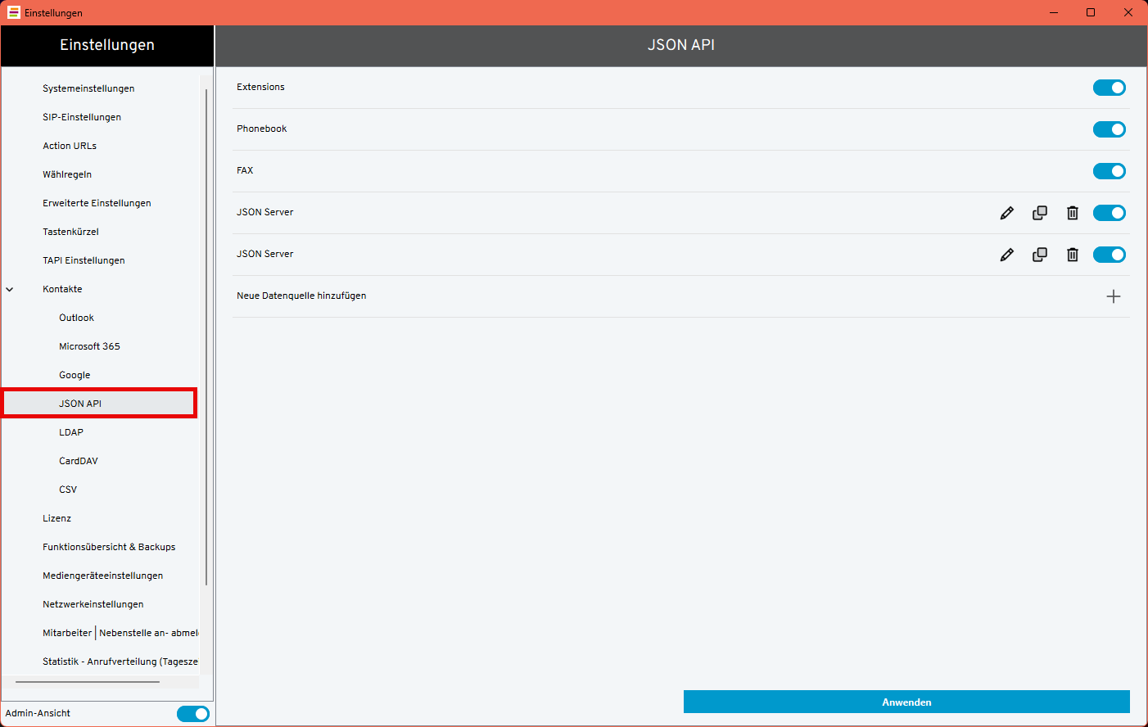This screenshot has width=1148, height=727.
Task: Toggle the FAX data source off
Action: coord(1109,171)
